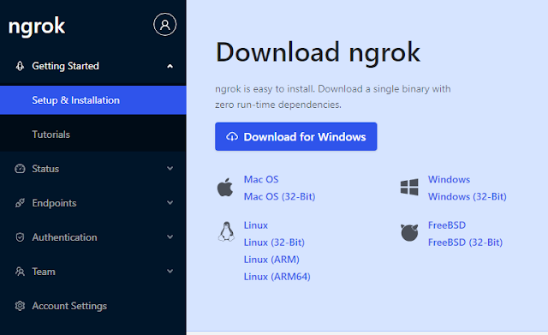Viewport: 548px width, 335px height.
Task: Expand the Team section chevron
Action: [x=170, y=272]
